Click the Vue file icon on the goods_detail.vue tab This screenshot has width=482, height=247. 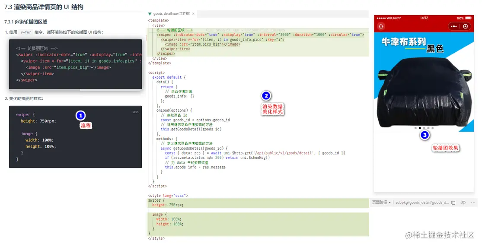click(150, 14)
